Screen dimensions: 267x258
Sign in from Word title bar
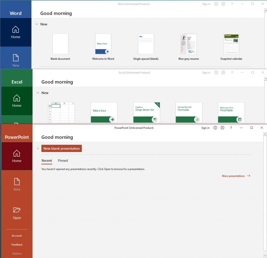pos(206,4)
